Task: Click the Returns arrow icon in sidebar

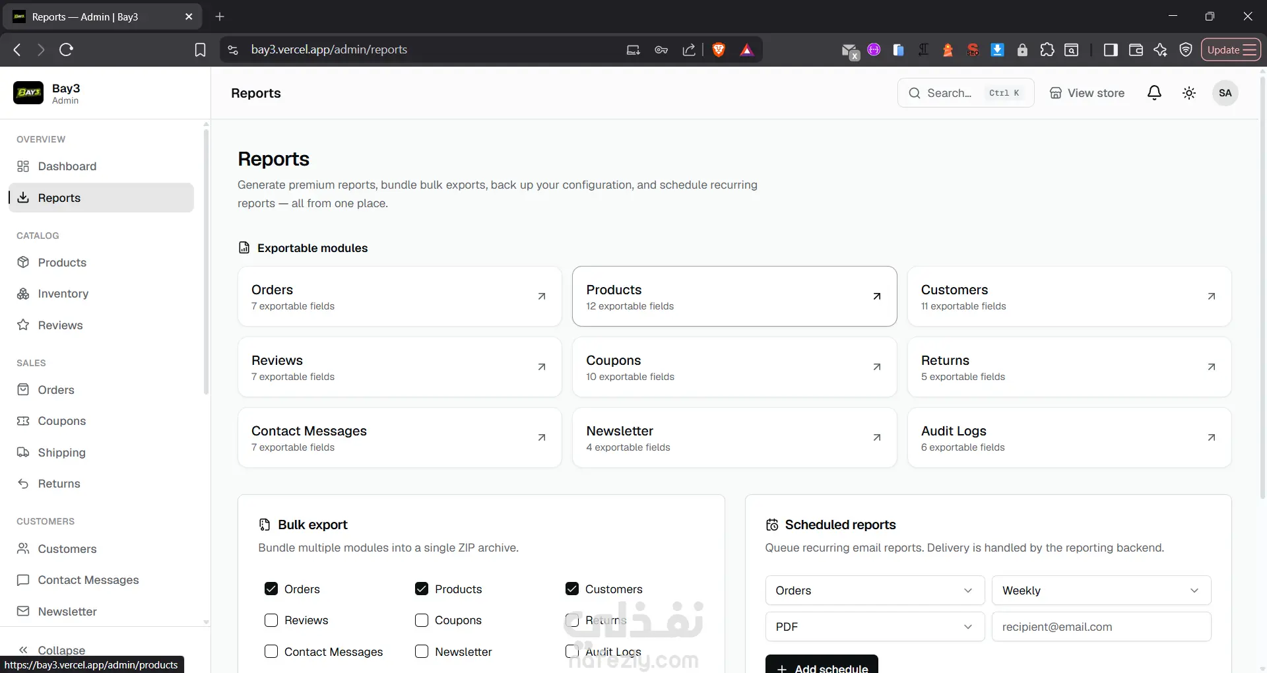Action: [23, 484]
